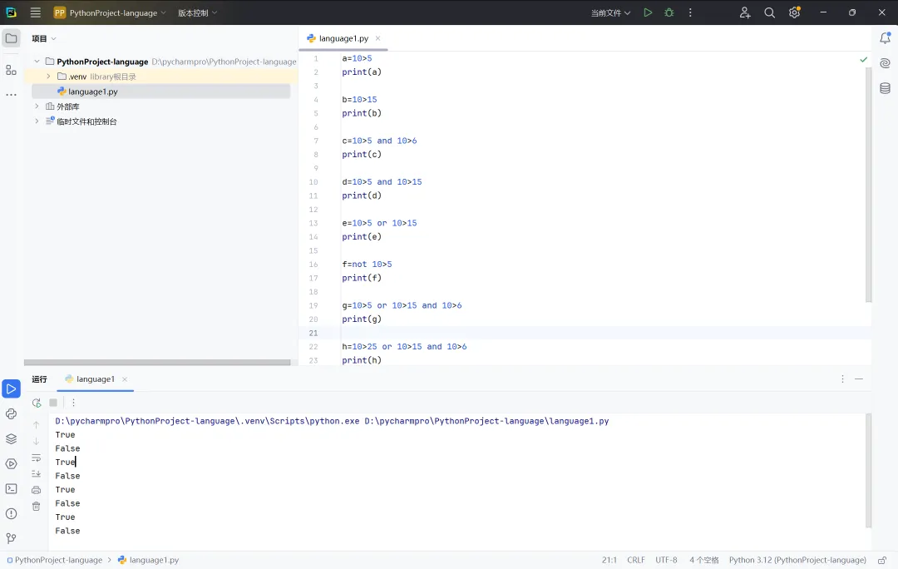Open the main hamburger menu
The image size is (898, 569).
[36, 12]
